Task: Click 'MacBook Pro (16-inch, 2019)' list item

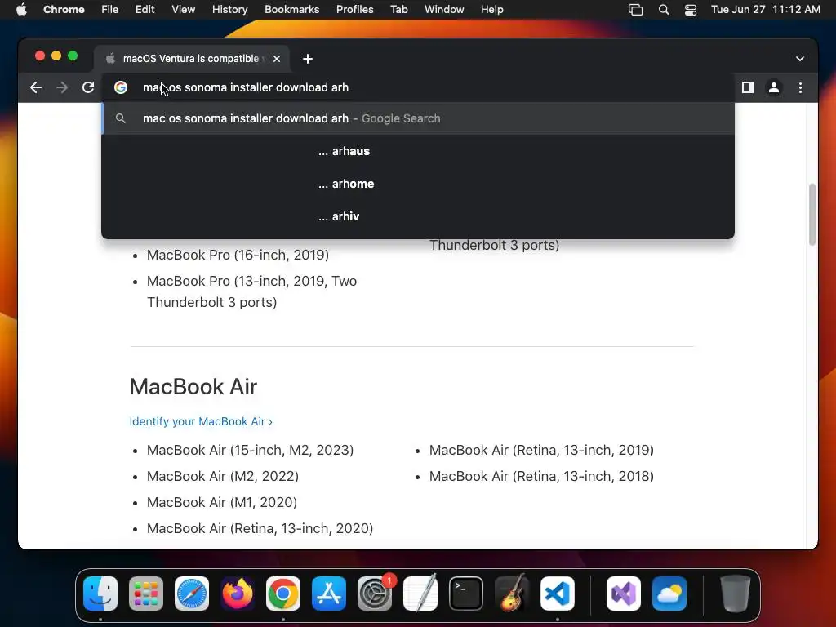Action: point(238,255)
